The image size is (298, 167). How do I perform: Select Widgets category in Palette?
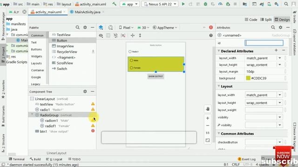click(36, 56)
